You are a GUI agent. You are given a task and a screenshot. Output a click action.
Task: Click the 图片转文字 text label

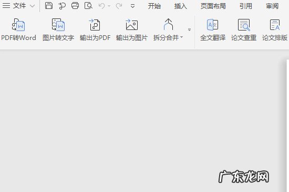click(x=58, y=38)
